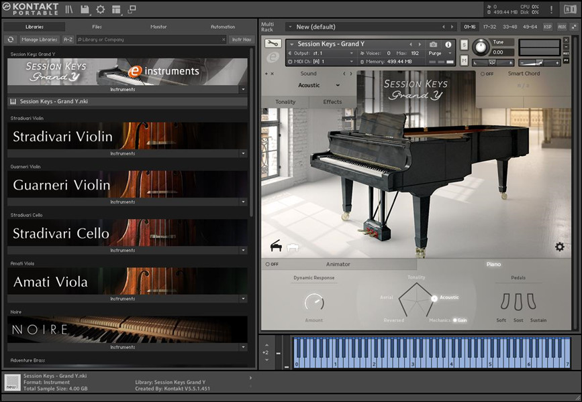Click the wrench edit-instrument icon
The width and height of the screenshot is (582, 402).
(x=273, y=44)
